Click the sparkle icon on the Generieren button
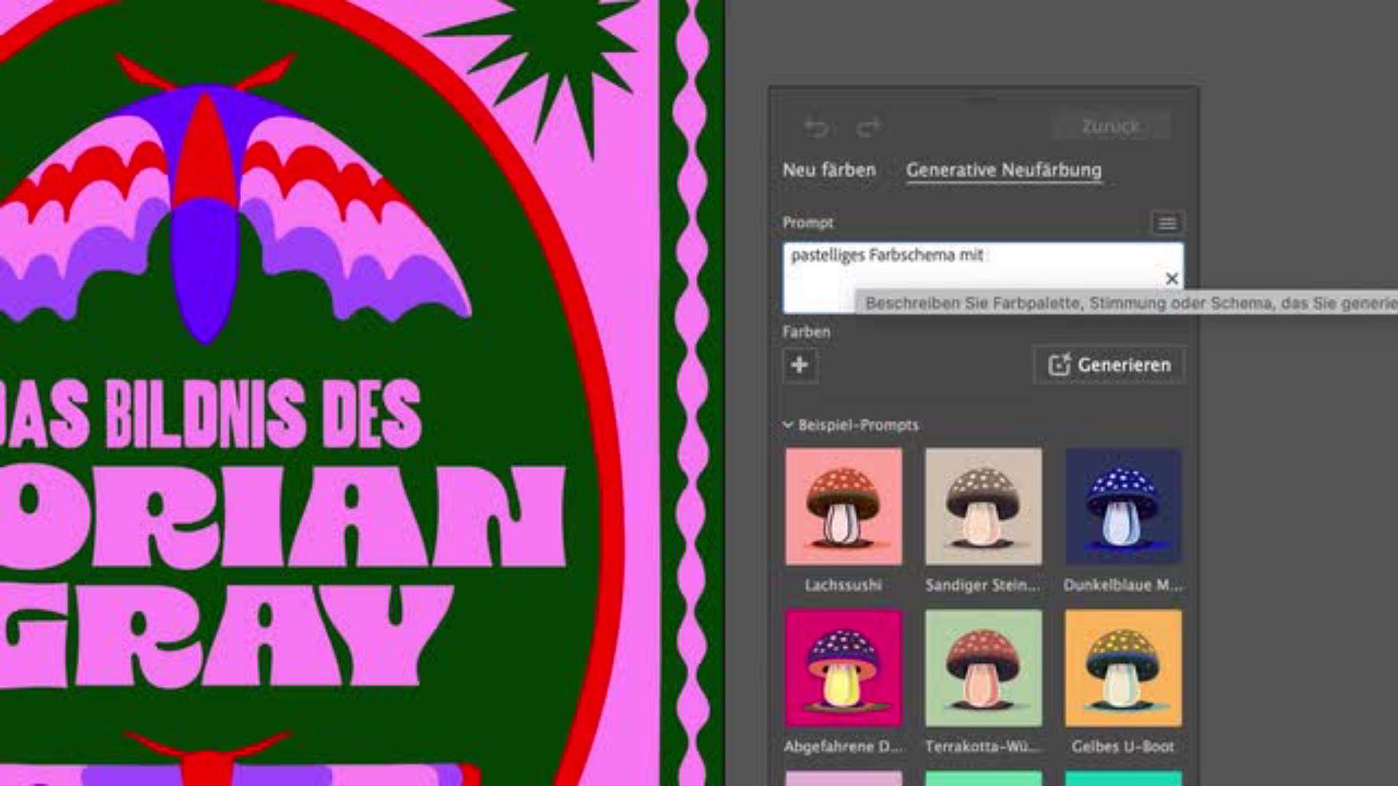1398x786 pixels. (1059, 365)
